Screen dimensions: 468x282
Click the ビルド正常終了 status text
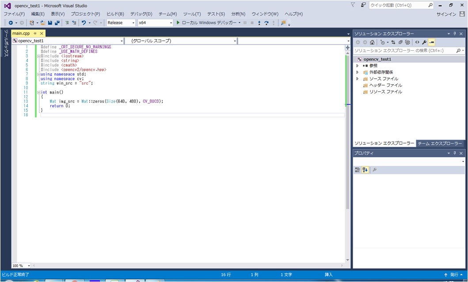15,274
